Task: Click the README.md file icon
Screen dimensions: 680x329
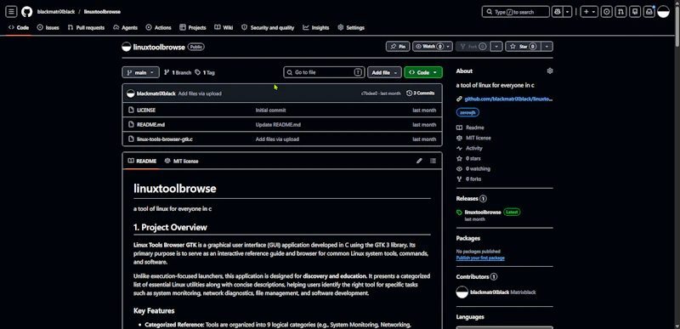Action: tap(132, 124)
